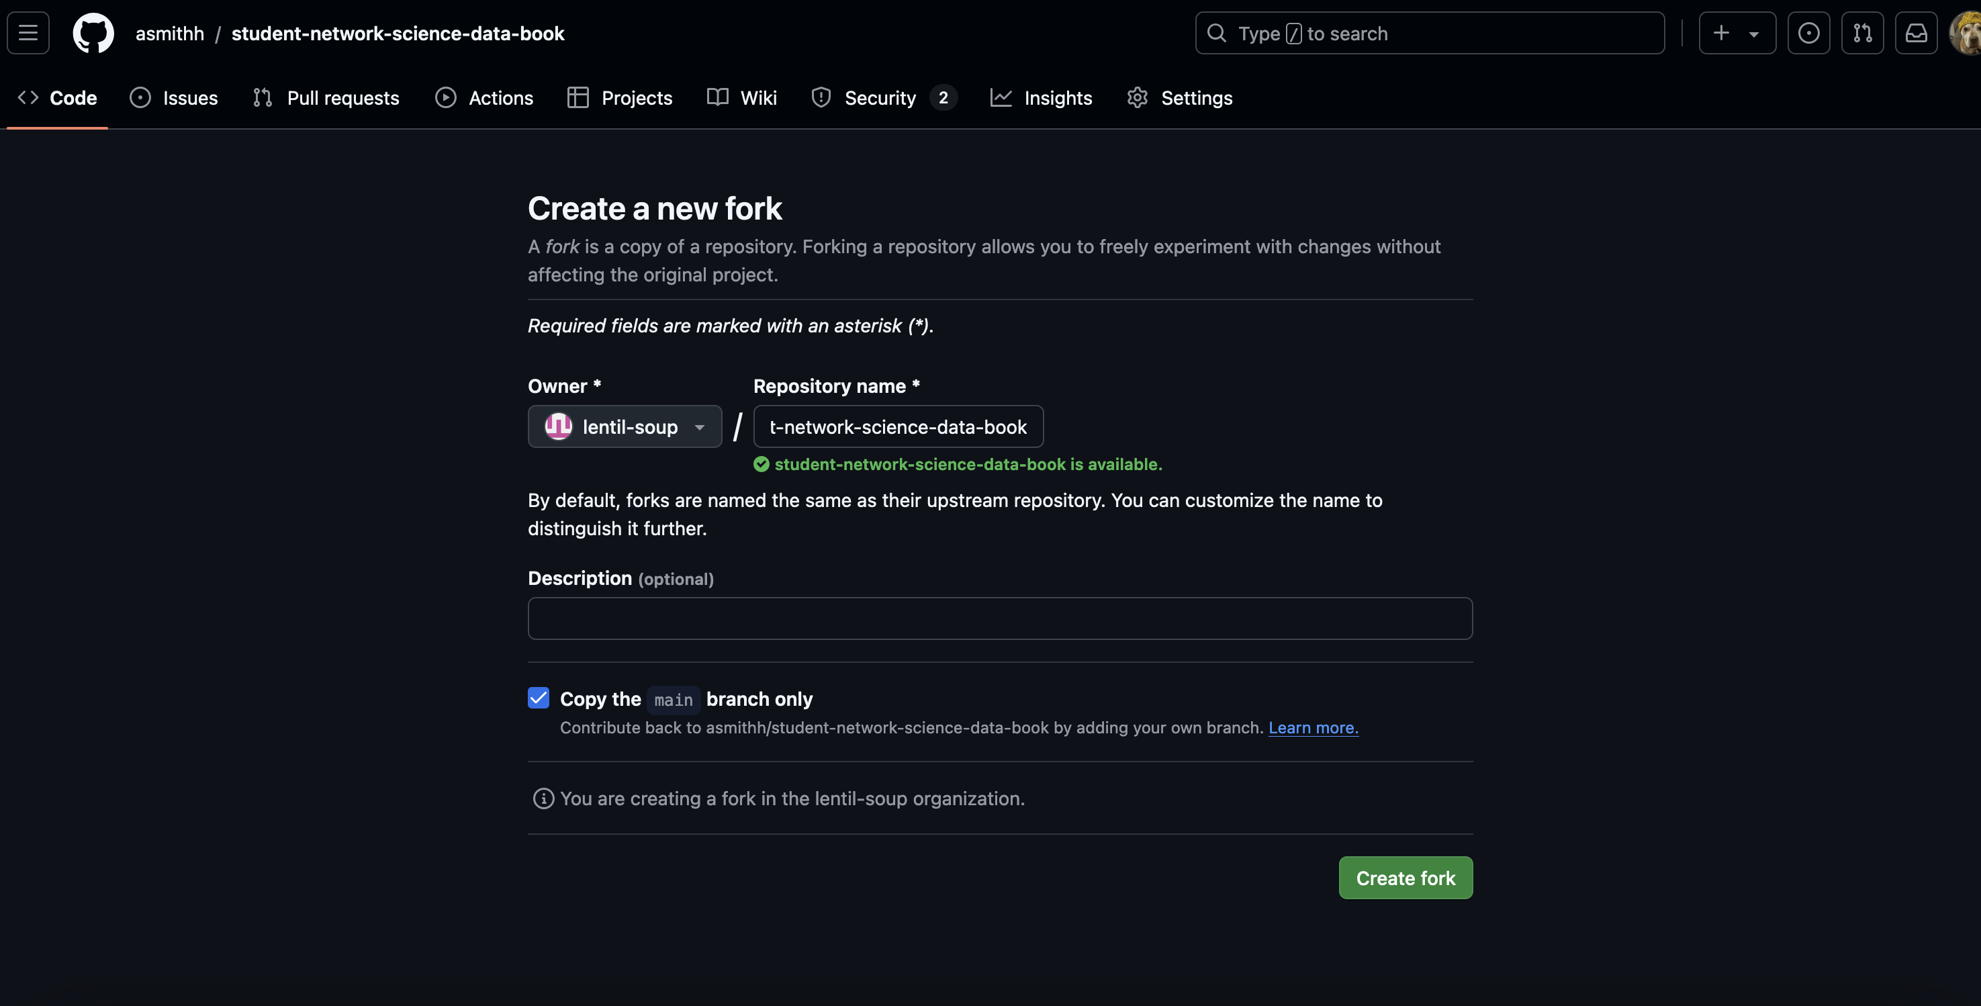This screenshot has width=1981, height=1006.
Task: Click the Owner field label
Action: tap(565, 386)
